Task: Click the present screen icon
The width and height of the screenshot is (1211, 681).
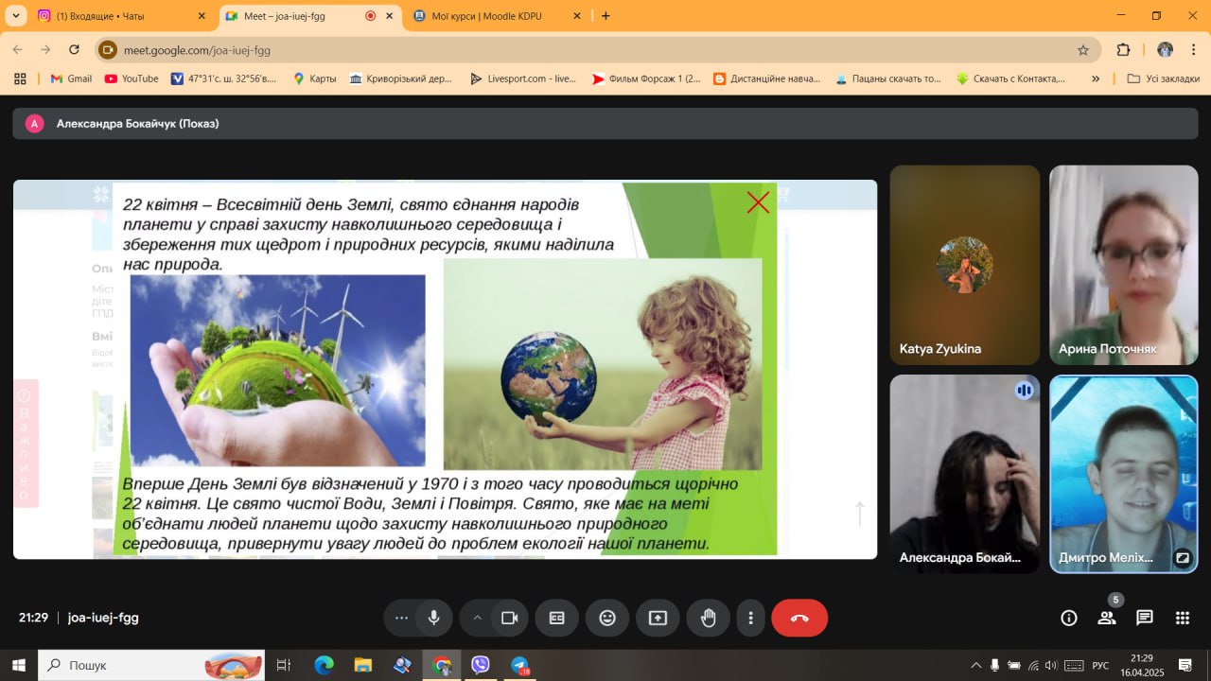Action: [658, 618]
